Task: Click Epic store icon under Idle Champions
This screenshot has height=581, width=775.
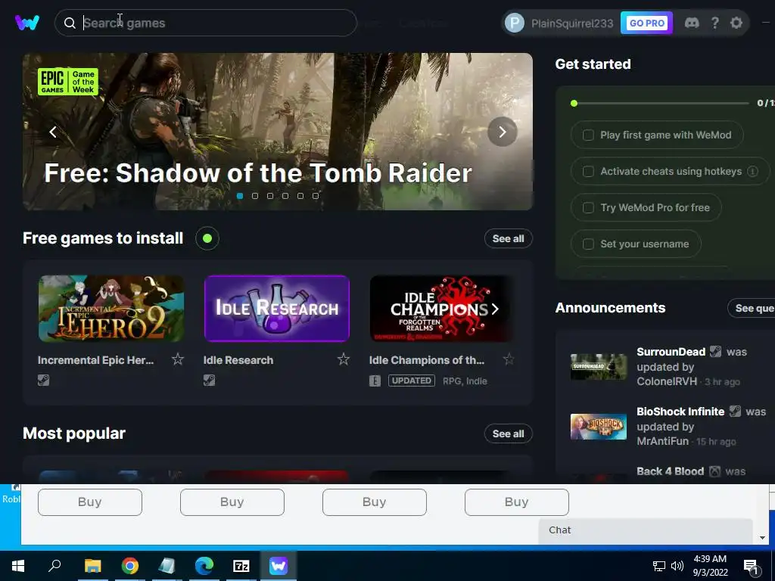Action: click(x=375, y=381)
